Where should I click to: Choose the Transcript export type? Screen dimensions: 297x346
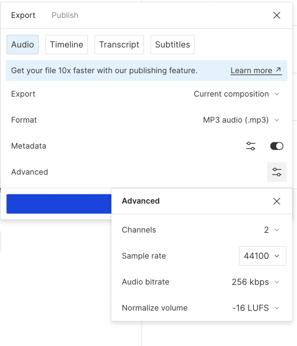coord(119,45)
